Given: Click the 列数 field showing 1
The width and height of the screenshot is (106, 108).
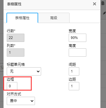Looking at the screenshot, I should tap(16, 53).
